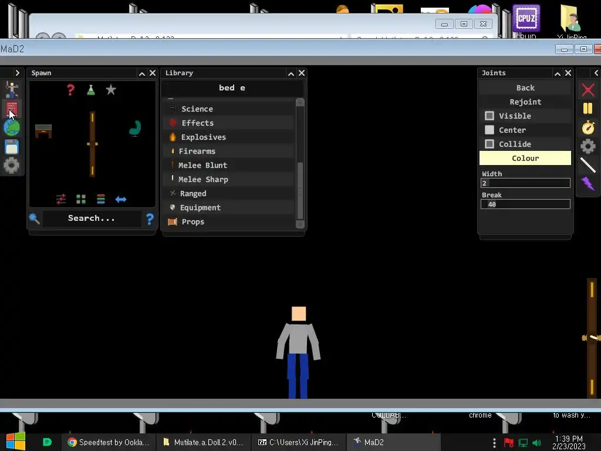Open the Science category
Viewport: 601px width, 451px height.
229,109
